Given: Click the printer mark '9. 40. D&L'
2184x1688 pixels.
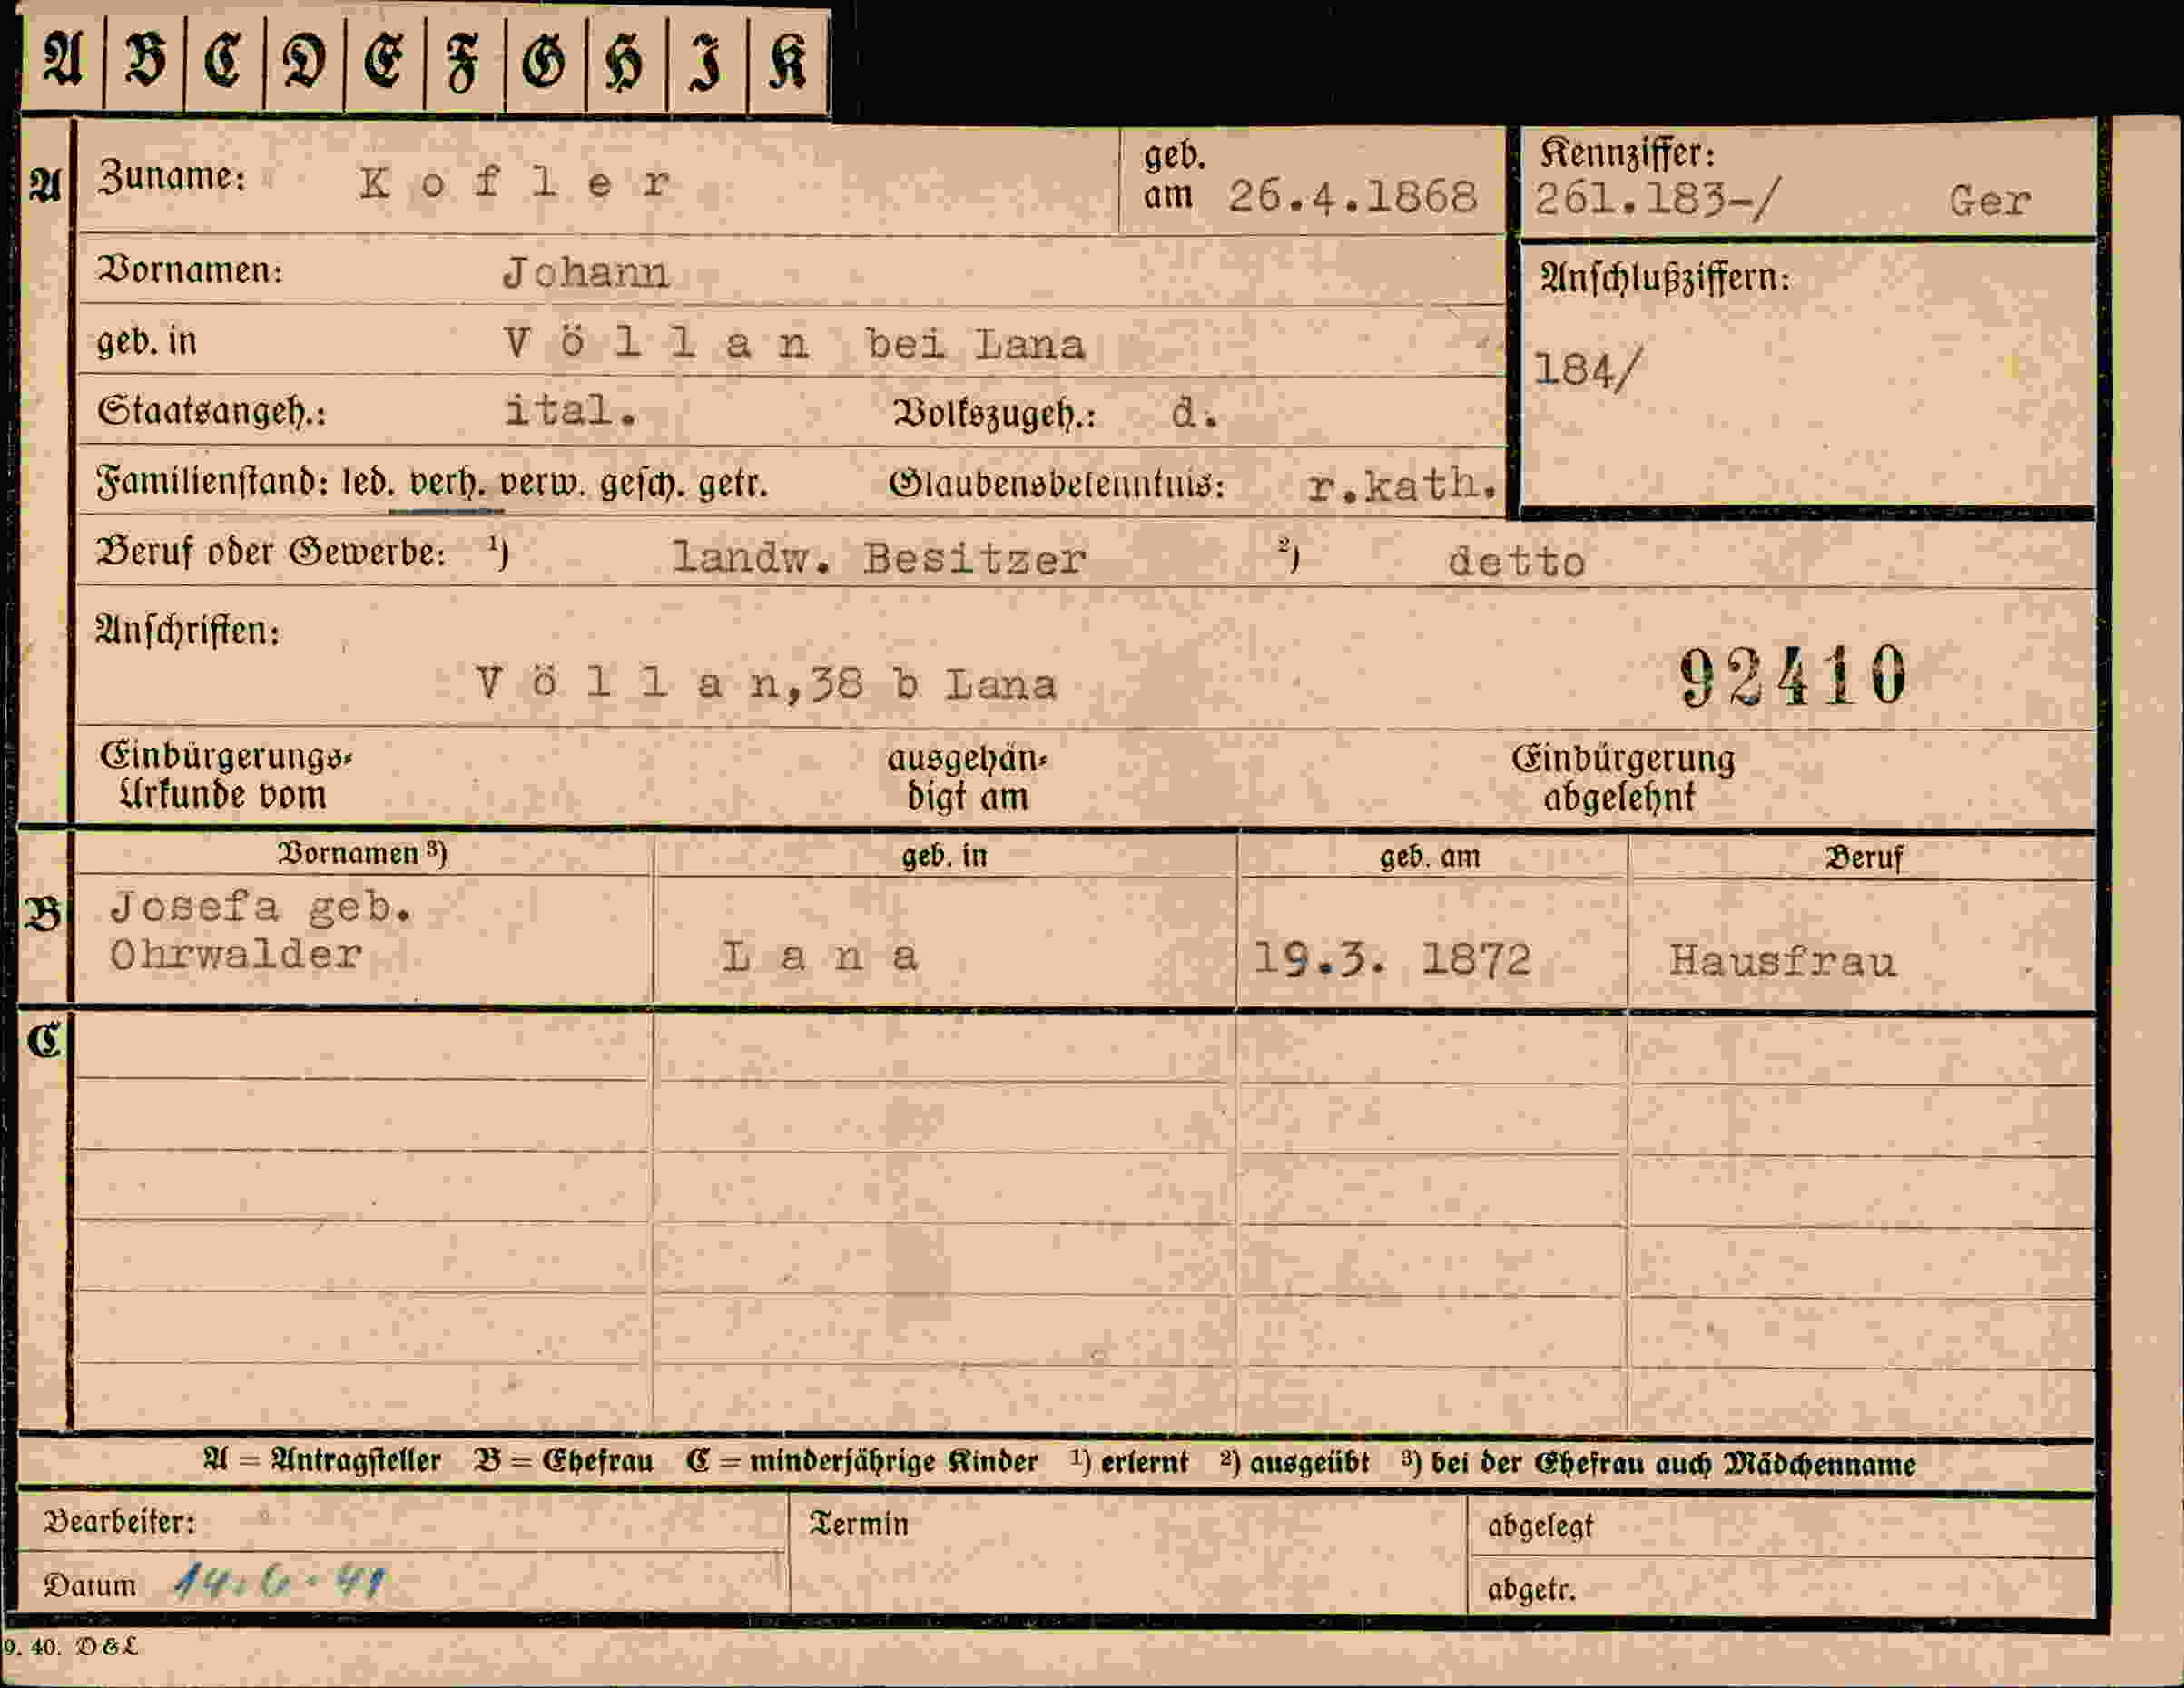Looking at the screenshot, I should [70, 1647].
